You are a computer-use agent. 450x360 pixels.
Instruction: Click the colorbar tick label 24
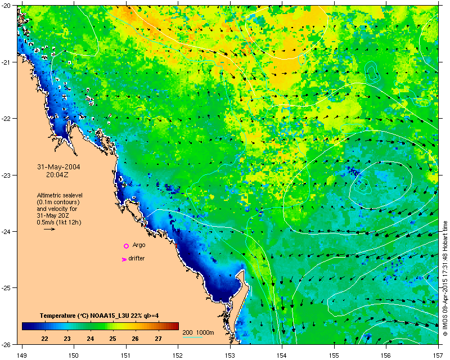click(x=90, y=339)
